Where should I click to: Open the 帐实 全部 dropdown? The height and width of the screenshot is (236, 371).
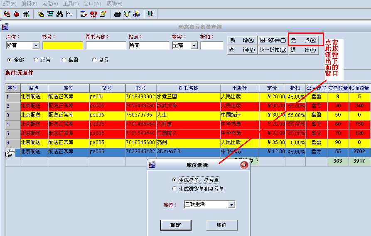click(x=194, y=45)
